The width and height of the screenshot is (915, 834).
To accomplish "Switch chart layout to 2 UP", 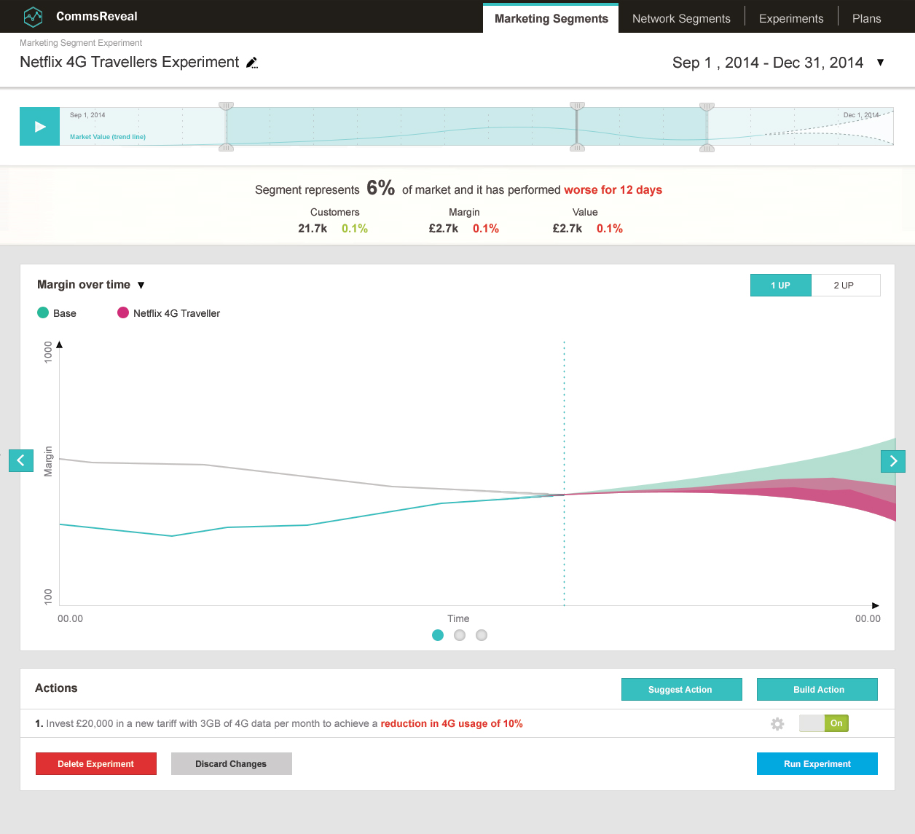I will click(x=845, y=286).
